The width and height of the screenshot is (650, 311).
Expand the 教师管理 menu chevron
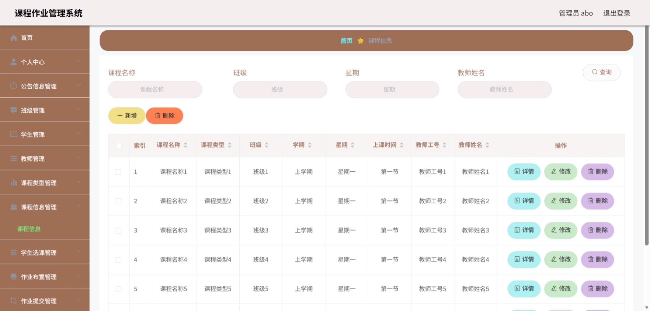(x=79, y=157)
